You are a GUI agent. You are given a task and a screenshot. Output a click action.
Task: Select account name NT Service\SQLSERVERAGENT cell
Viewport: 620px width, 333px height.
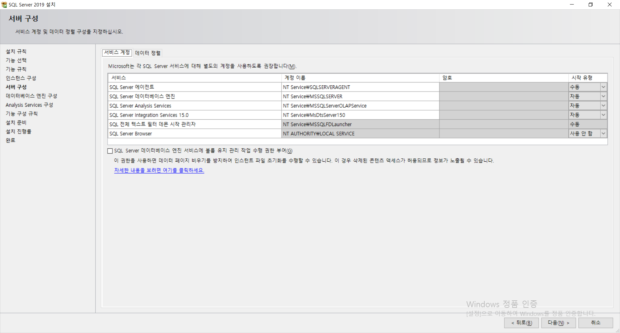coord(360,87)
